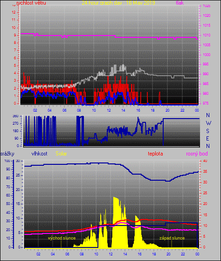Screen dimensions: 221x261
Task: Click hour 12 on the wind graph time axis
Action: point(109,110)
